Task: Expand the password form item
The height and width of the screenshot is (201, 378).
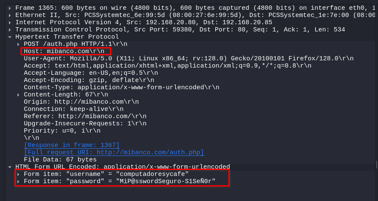Action: pos(18,181)
